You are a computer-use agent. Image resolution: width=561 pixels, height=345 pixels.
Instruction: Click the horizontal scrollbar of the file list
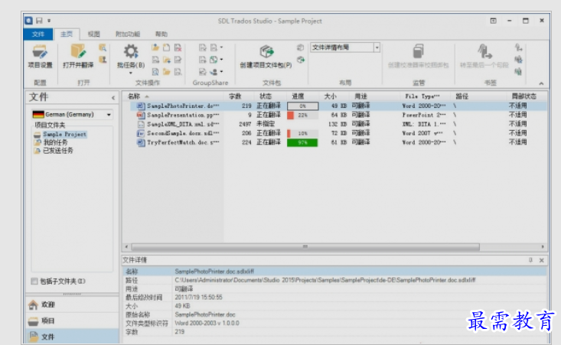(305, 246)
